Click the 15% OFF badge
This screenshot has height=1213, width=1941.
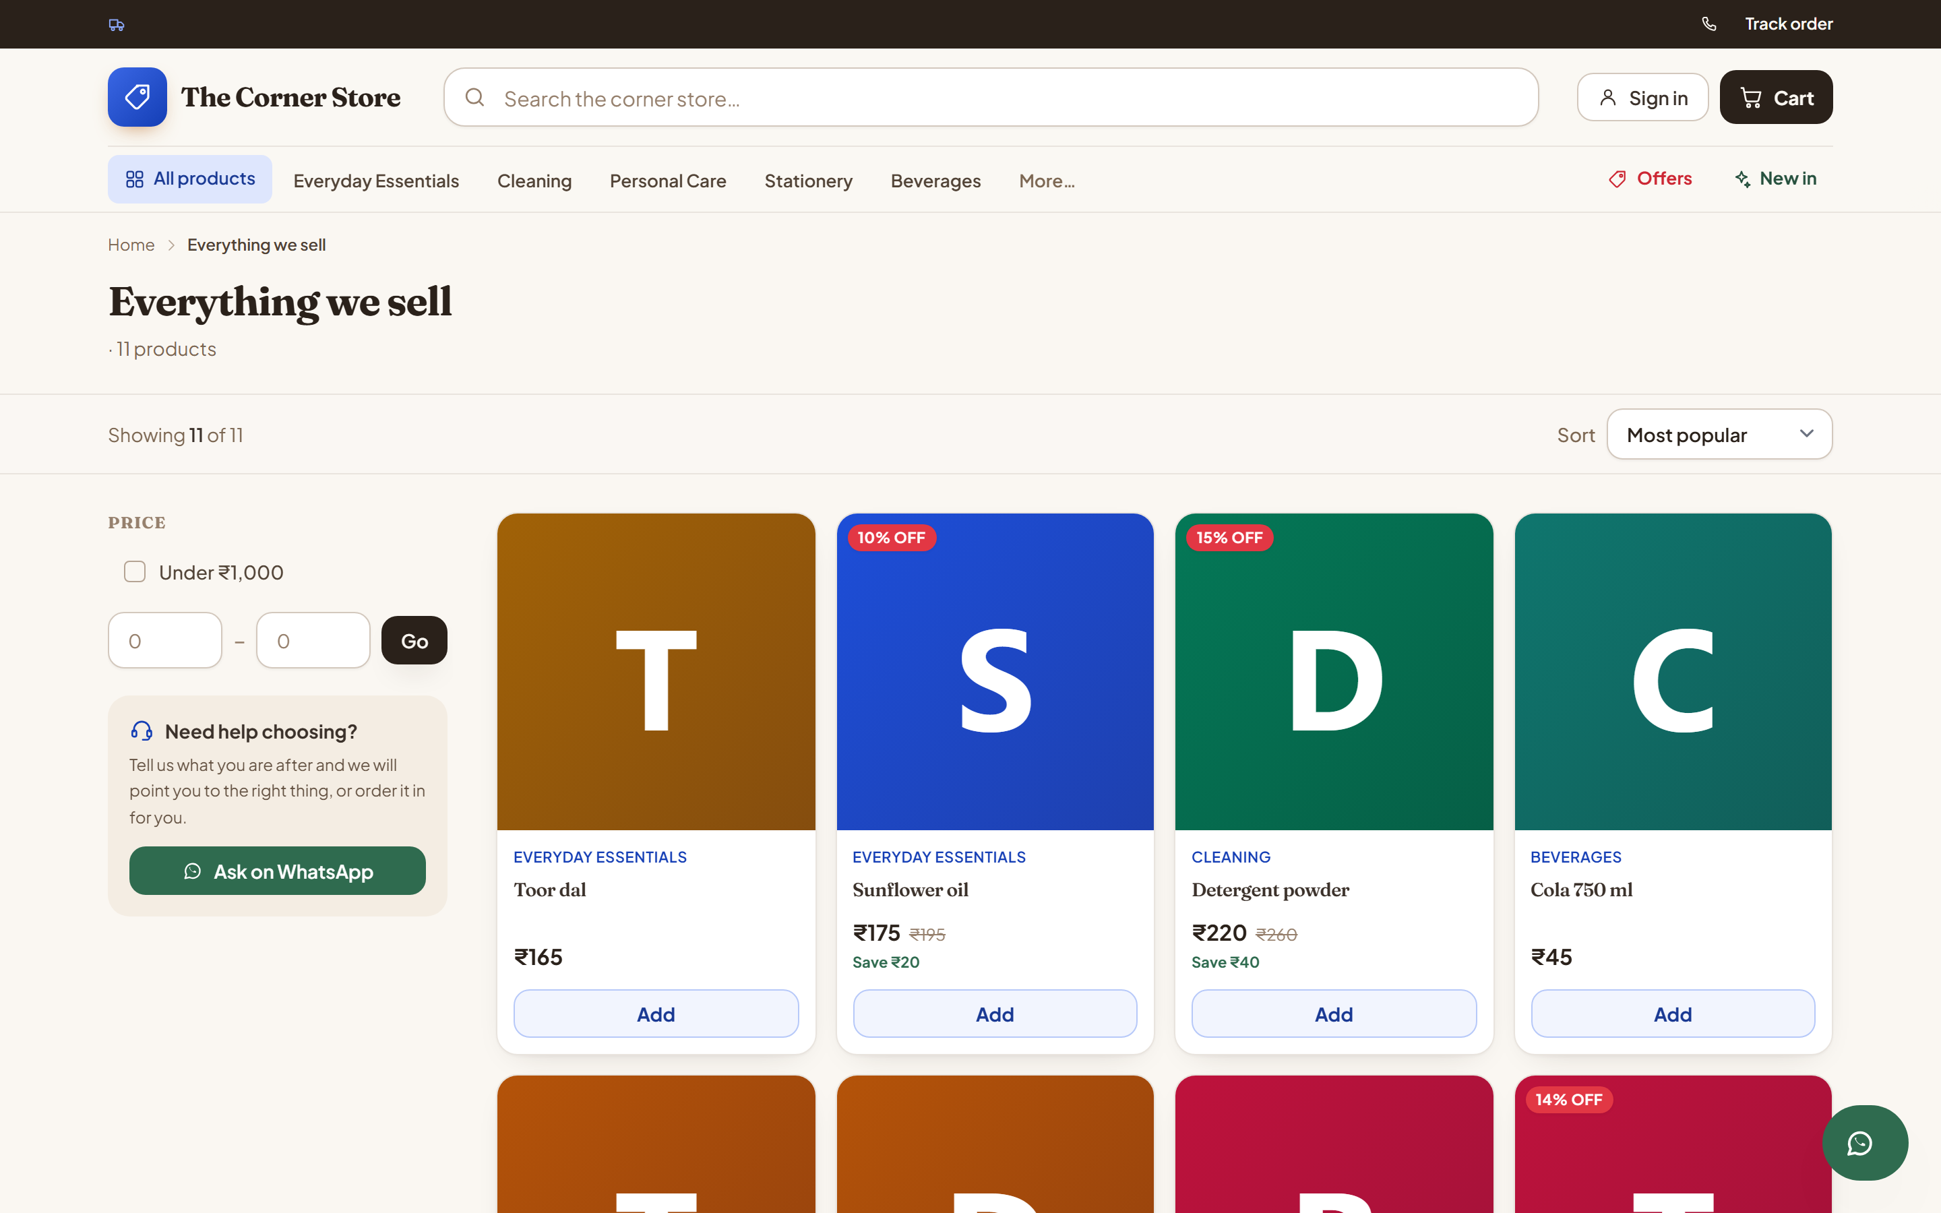point(1229,538)
